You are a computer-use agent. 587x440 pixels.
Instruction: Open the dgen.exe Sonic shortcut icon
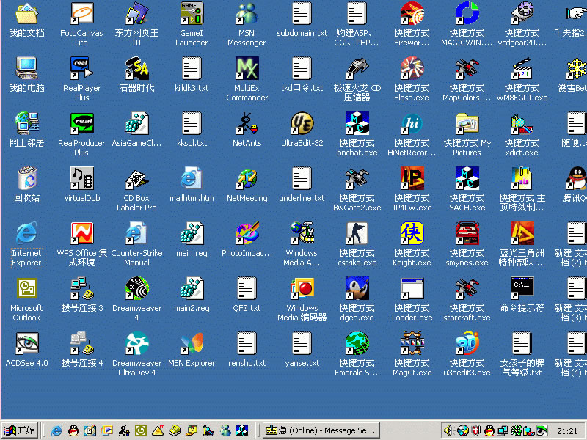[357, 288]
